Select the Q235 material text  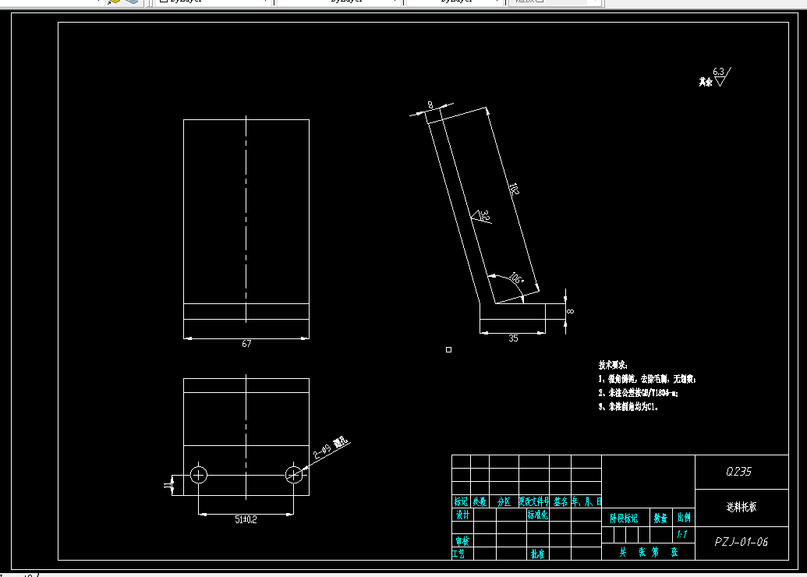738,472
